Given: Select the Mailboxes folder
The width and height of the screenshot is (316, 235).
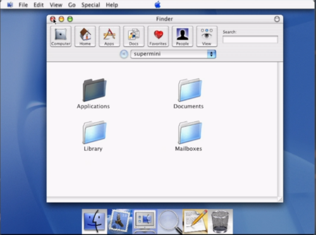Looking at the screenshot, I should click(188, 136).
